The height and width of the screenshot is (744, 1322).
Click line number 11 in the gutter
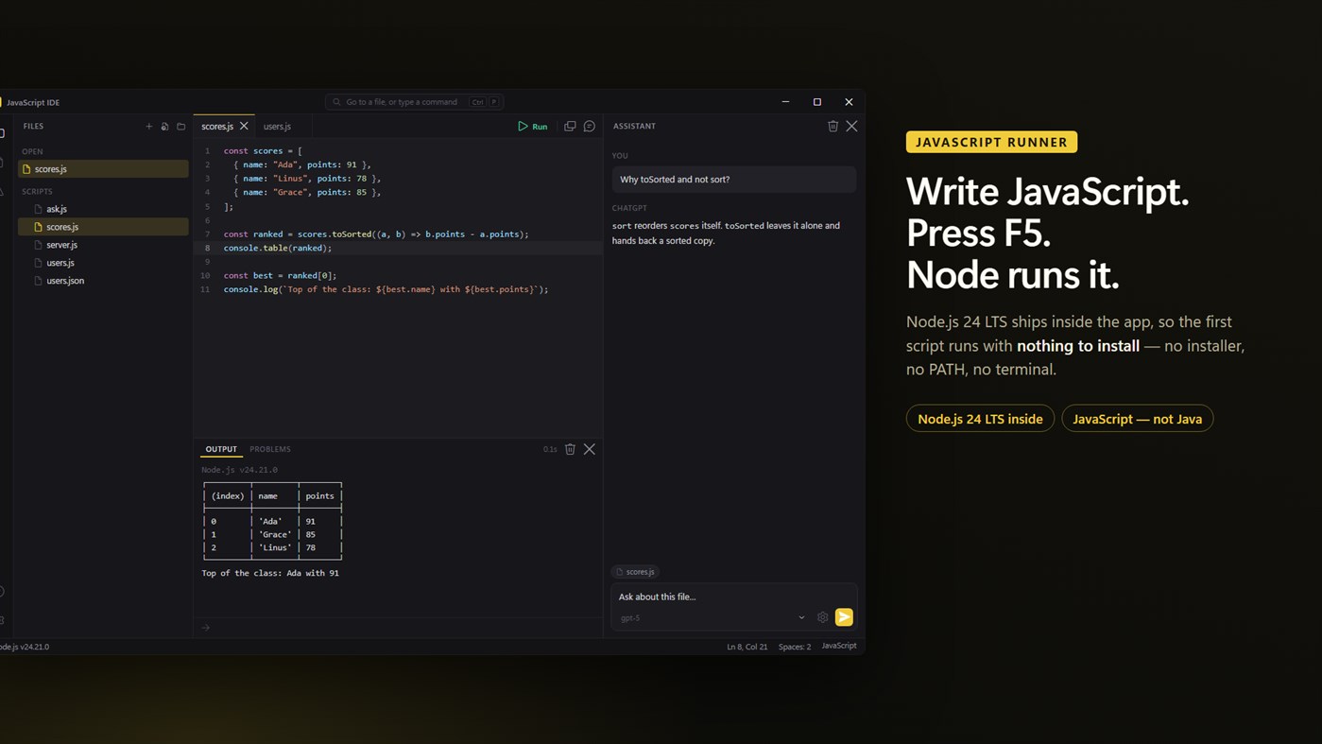[205, 289]
